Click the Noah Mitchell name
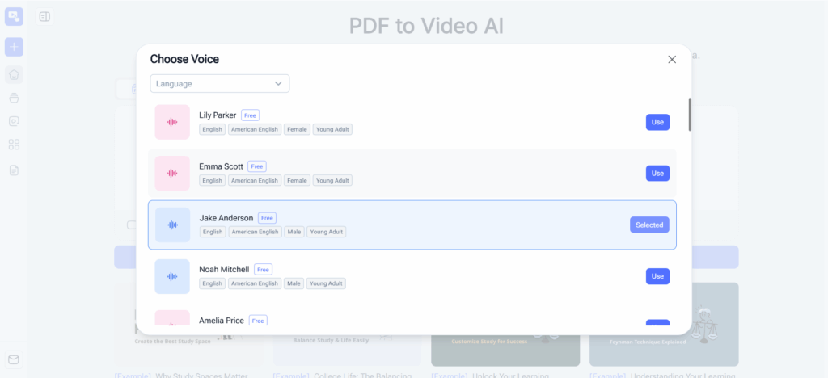 tap(224, 270)
